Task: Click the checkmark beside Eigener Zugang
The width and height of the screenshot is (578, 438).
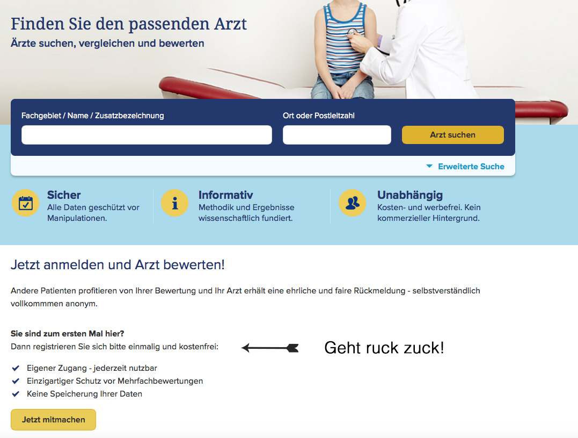Action: (x=16, y=368)
